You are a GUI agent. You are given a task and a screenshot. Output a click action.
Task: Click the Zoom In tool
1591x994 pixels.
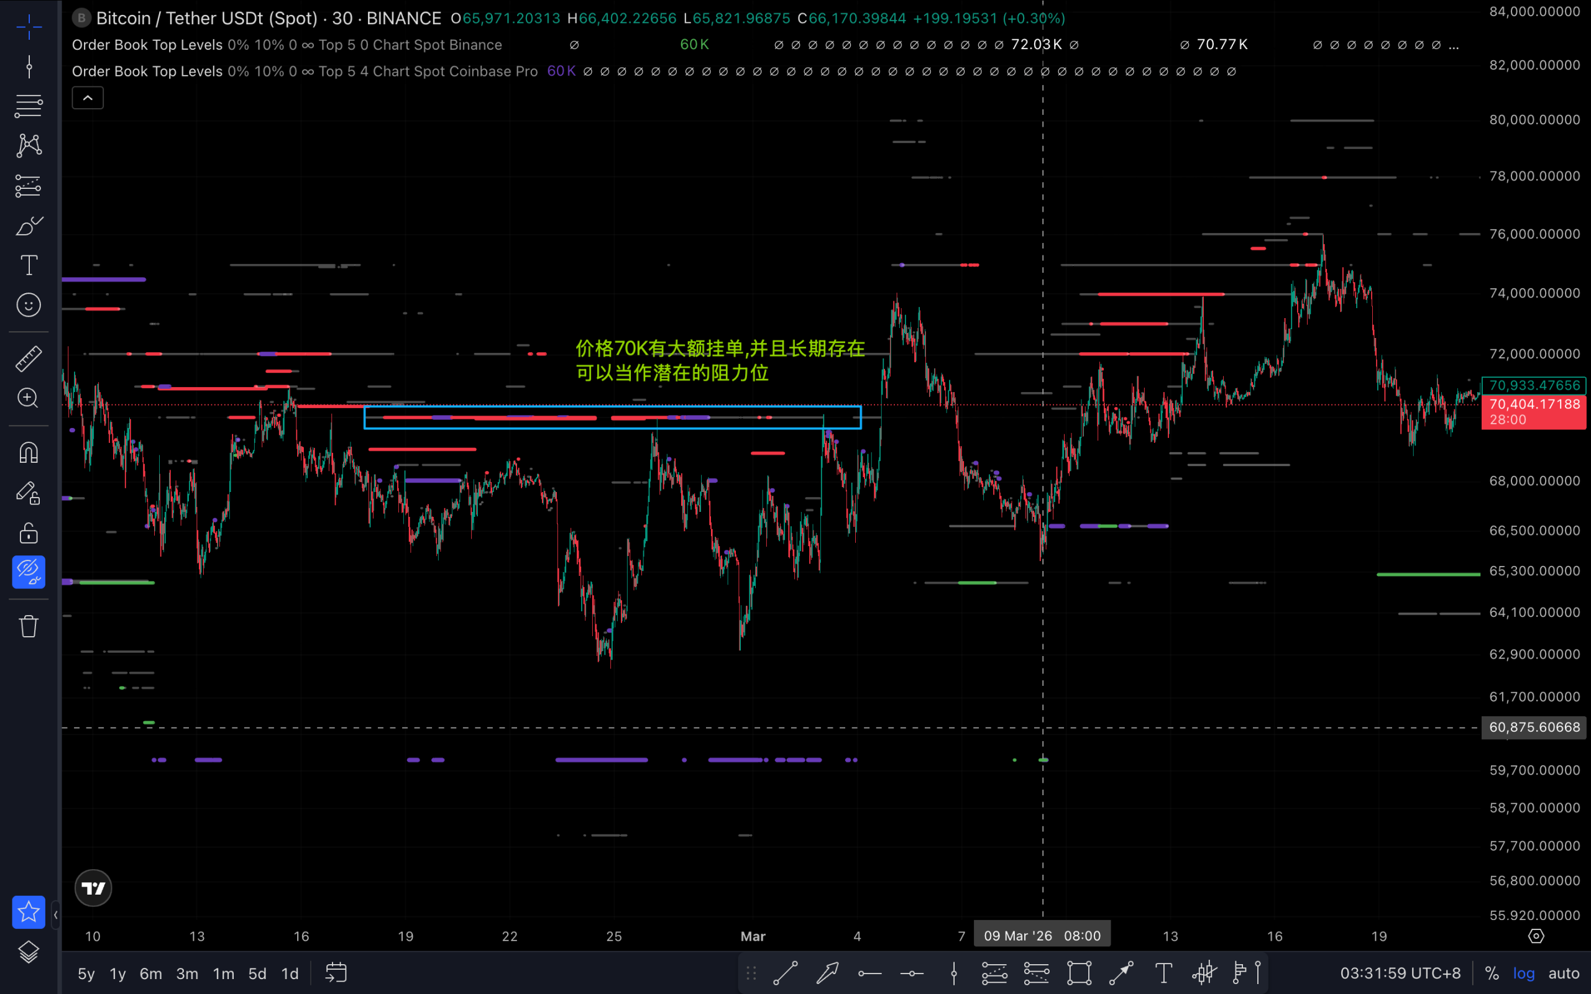(x=29, y=398)
